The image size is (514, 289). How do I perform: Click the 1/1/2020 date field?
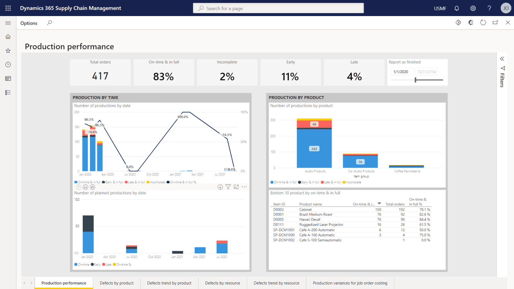click(402, 71)
